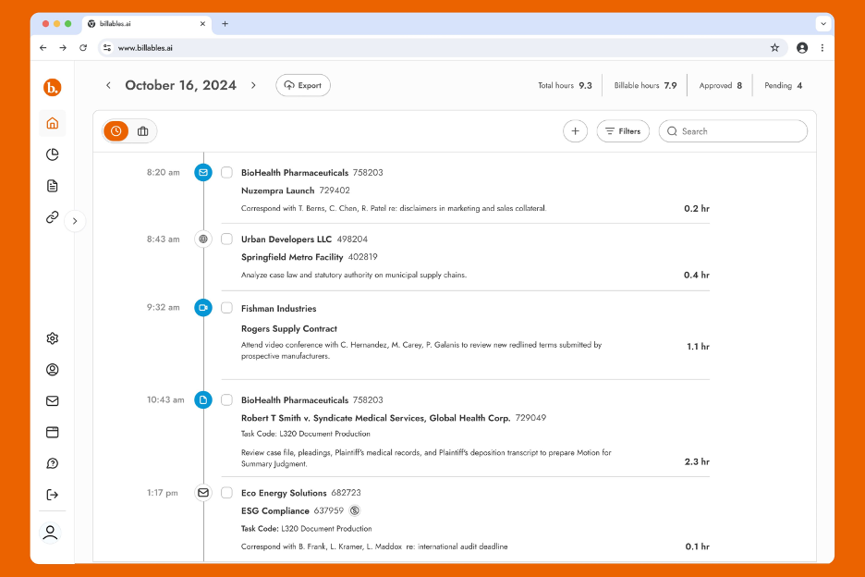Click inside the Search field
This screenshot has width=865, height=577.
coord(730,130)
